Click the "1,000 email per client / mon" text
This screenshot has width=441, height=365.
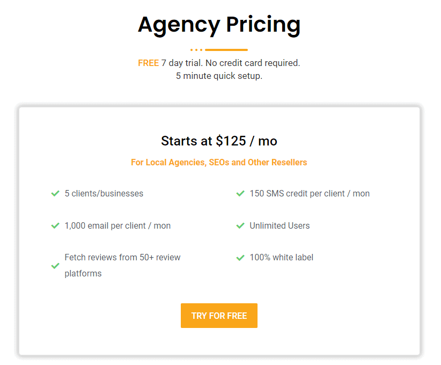(x=117, y=225)
